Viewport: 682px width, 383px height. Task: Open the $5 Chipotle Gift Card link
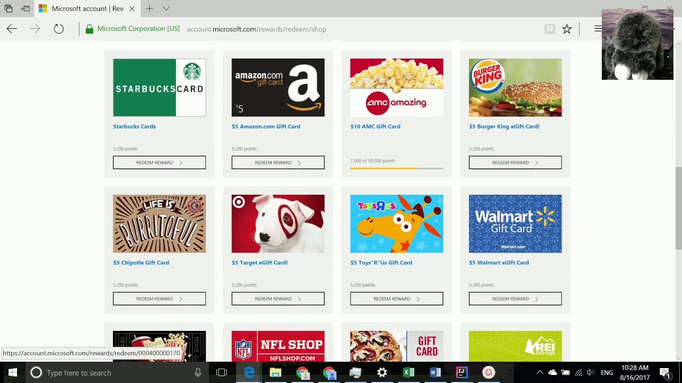[x=141, y=263]
